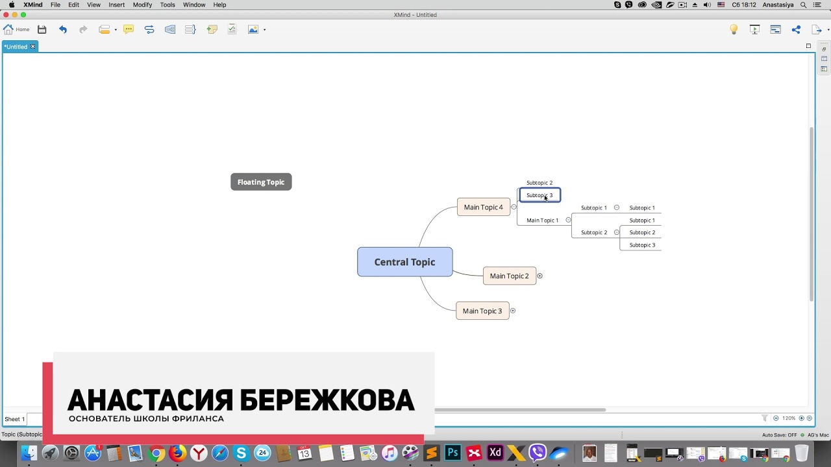Expand Main Topic 2 with plus circle
The width and height of the screenshot is (831, 467).
coord(540,276)
